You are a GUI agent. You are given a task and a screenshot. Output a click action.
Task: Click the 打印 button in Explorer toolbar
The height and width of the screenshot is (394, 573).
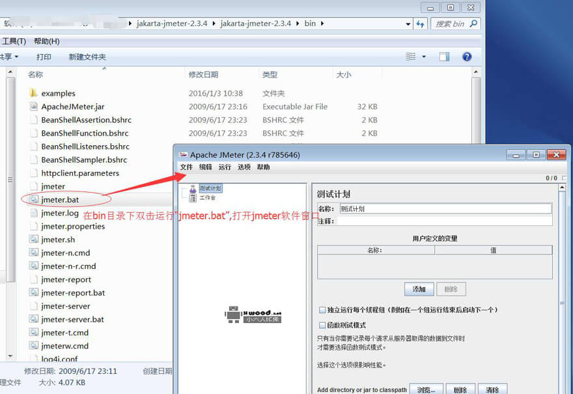[44, 57]
